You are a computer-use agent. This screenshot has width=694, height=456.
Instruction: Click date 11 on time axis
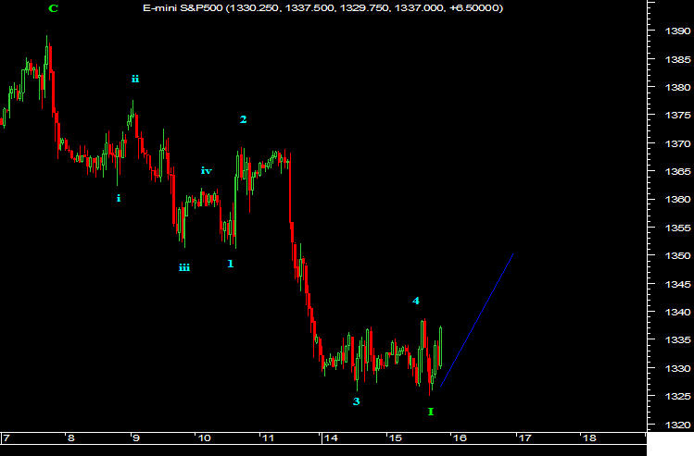(268, 438)
